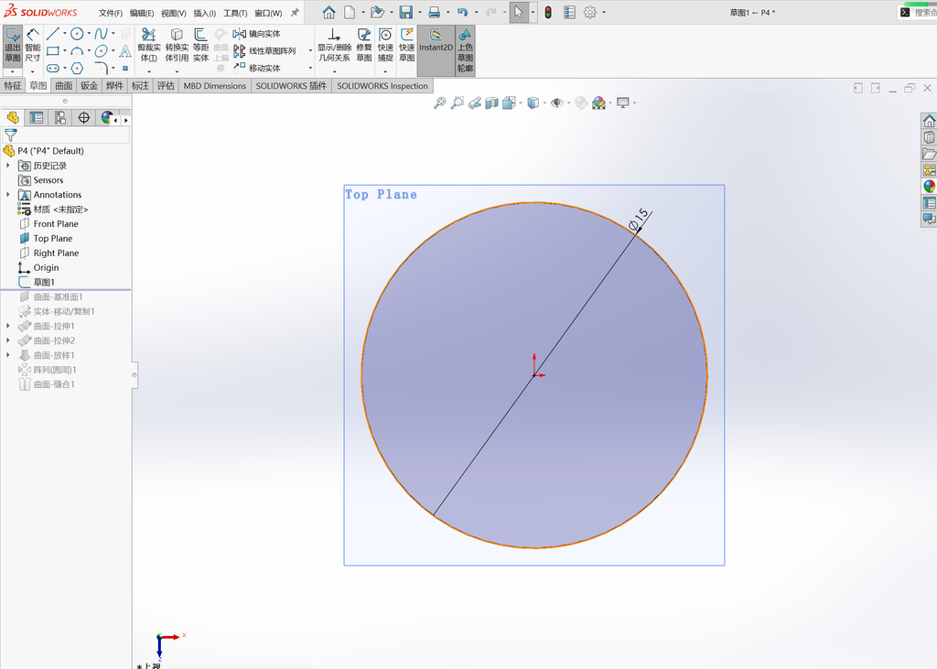Image resolution: width=937 pixels, height=669 pixels.
Task: Click the Ø15 diameter dimension
Action: pos(638,219)
